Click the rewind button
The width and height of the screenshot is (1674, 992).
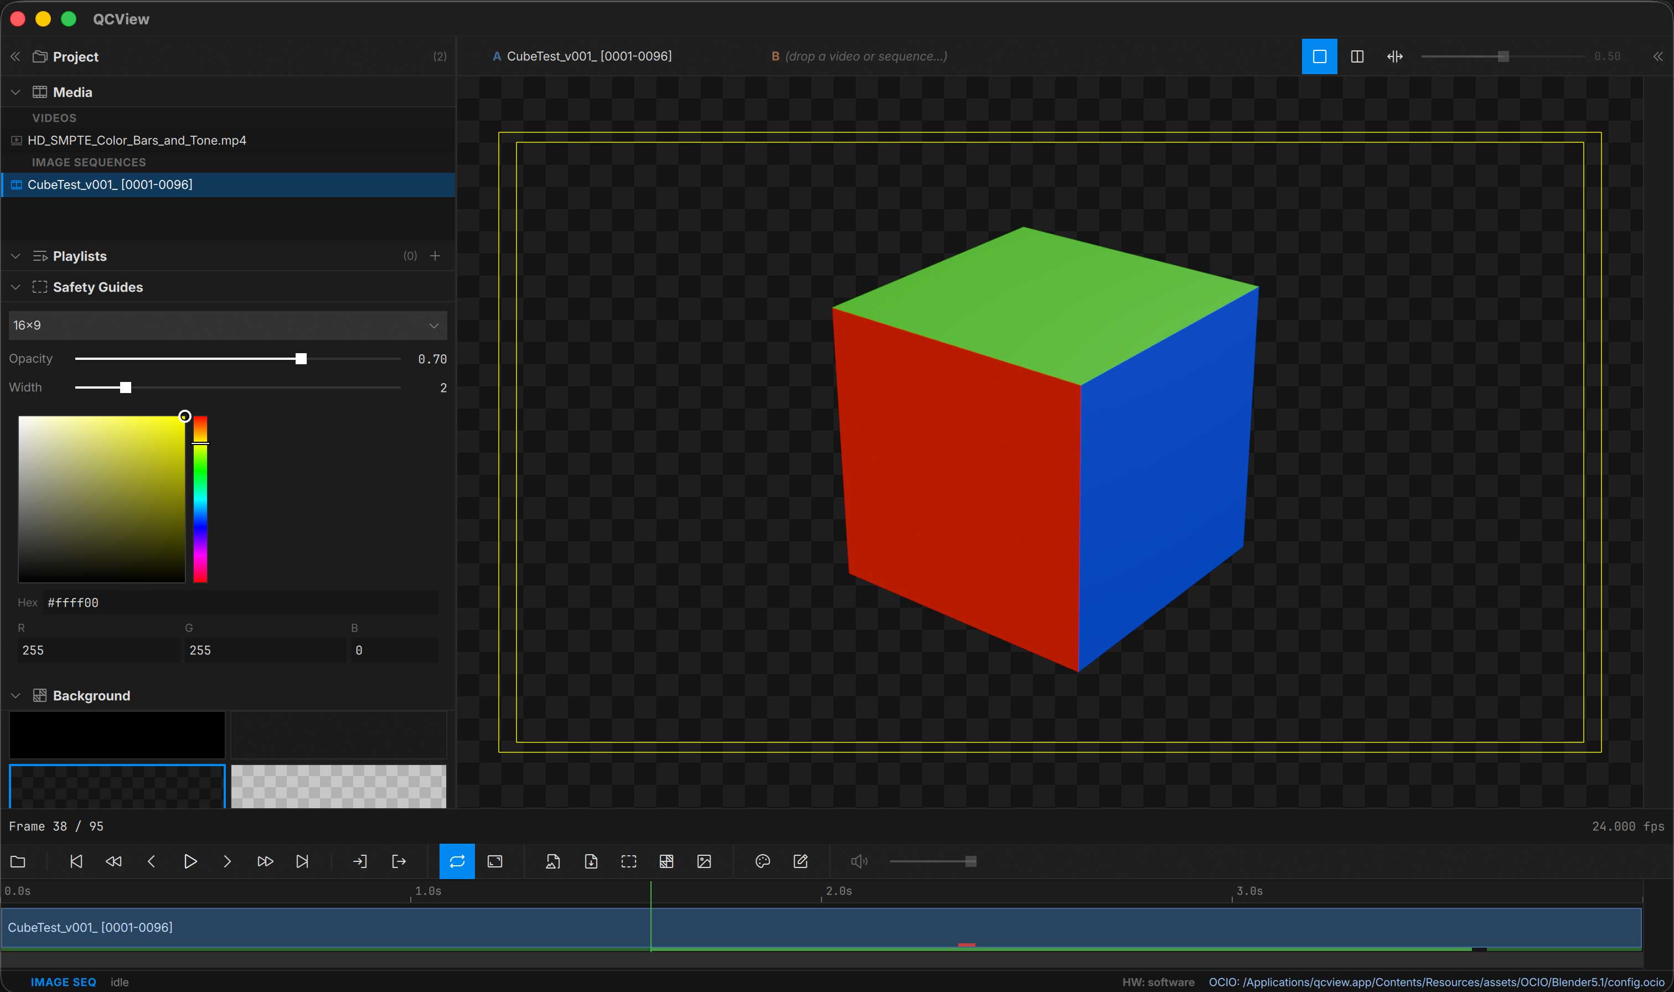pos(113,861)
